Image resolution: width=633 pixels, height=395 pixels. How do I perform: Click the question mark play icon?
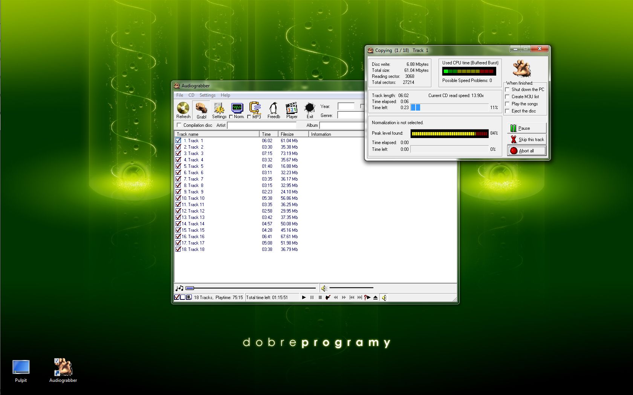tap(367, 298)
